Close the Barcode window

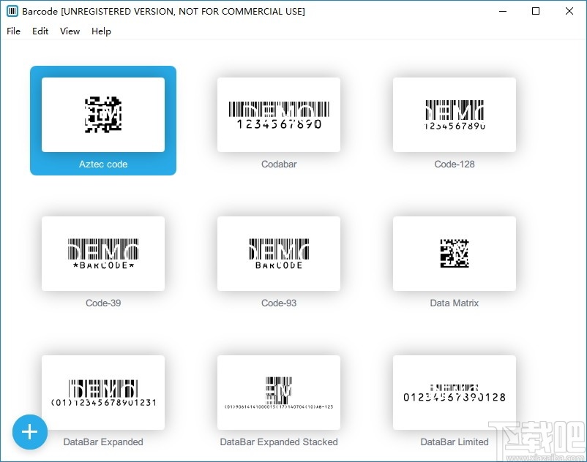[569, 11]
